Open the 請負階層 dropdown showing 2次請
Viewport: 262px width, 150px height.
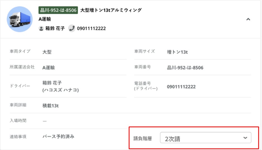click(x=205, y=138)
